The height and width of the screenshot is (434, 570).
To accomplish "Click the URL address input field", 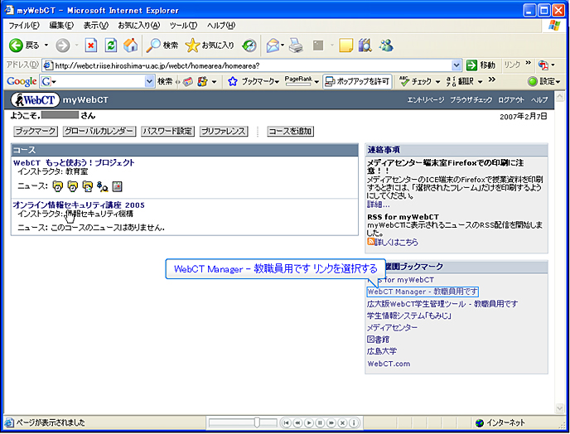I will click(x=247, y=65).
